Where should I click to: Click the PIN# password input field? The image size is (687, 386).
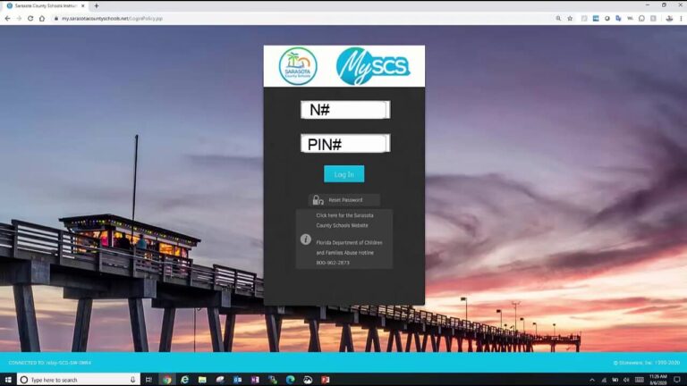(x=345, y=144)
